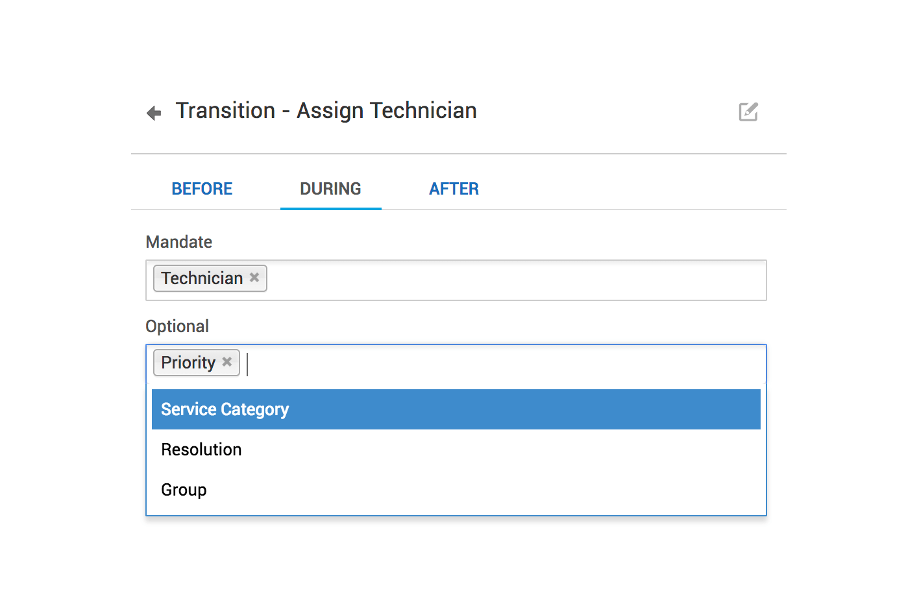Click the Optional field label
Viewport: 906px width, 602px height.
177,326
